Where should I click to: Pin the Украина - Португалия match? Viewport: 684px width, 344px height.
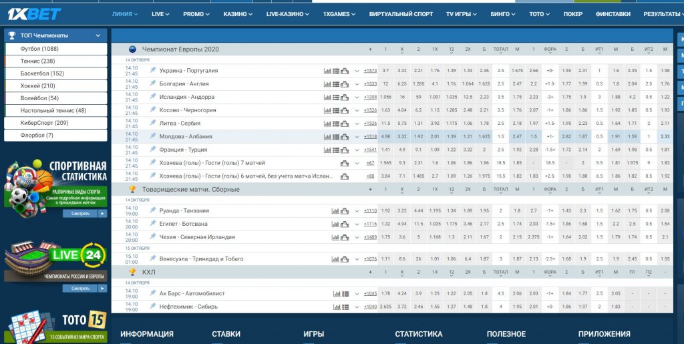[x=153, y=70]
